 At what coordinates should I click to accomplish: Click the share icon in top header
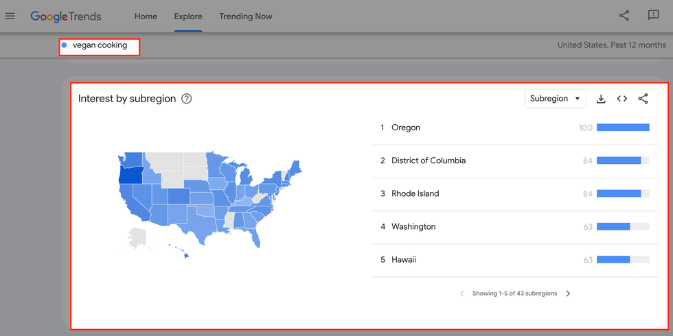(624, 16)
